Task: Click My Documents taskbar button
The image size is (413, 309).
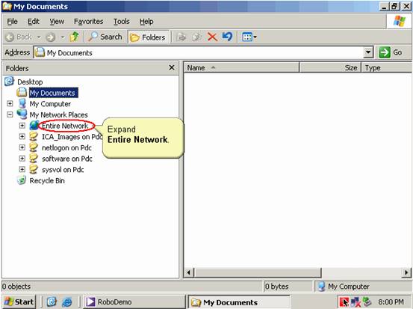Action: (239, 302)
